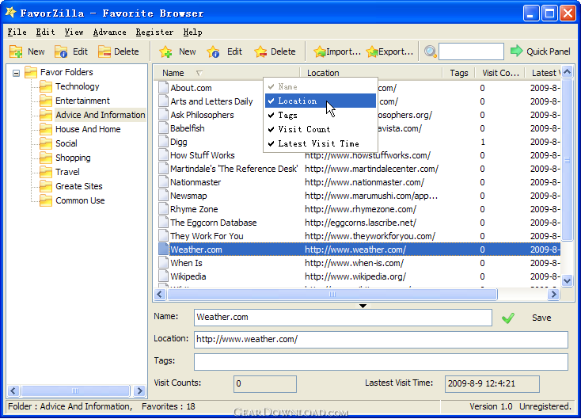Click the Favor Folders root folder icon
Image resolution: width=581 pixels, height=419 pixels.
tap(31, 72)
